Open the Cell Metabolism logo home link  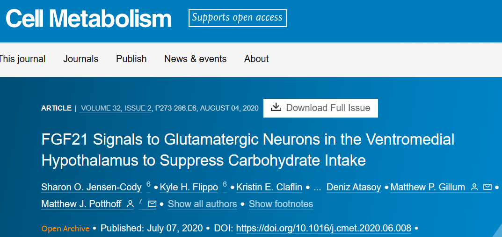pyautogui.click(x=89, y=18)
